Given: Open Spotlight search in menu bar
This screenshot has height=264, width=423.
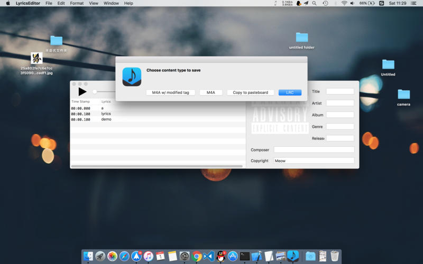Looking at the screenshot, I should click(x=314, y=3).
